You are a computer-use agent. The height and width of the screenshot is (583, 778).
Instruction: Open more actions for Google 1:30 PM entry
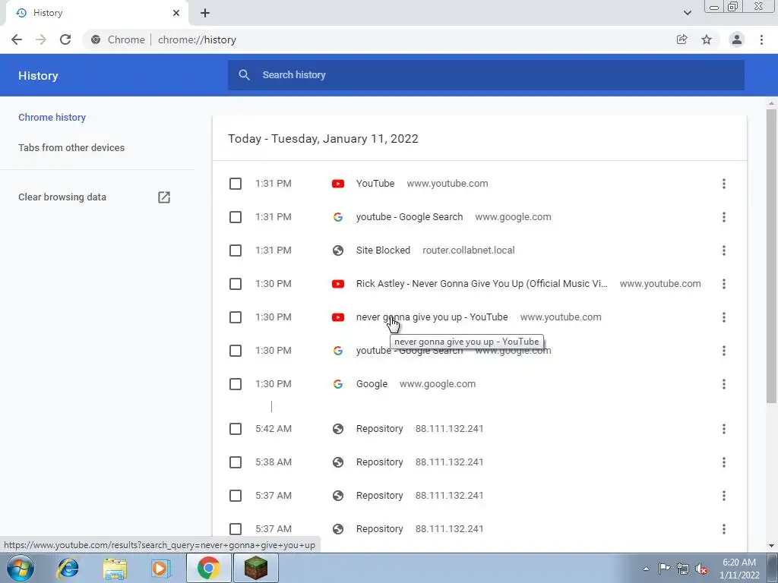724,384
